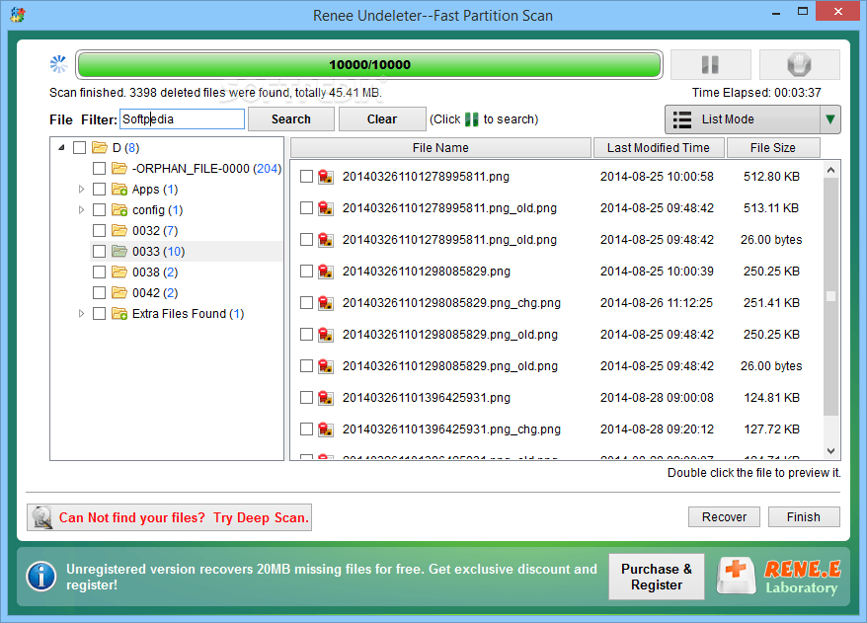Image resolution: width=867 pixels, height=623 pixels.
Task: Select the 0042 (2) tree row
Action: [x=155, y=292]
